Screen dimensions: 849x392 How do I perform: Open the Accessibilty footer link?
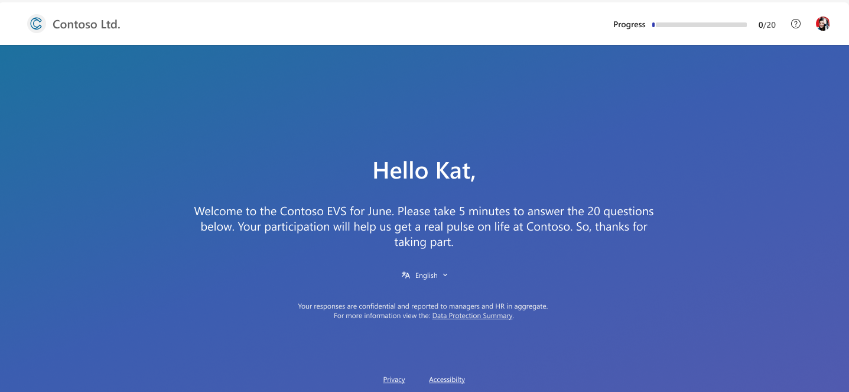pyautogui.click(x=447, y=379)
